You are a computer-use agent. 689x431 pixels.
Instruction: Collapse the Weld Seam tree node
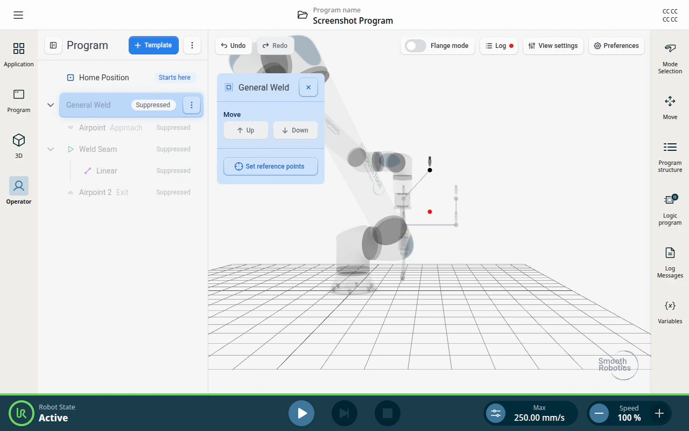coord(51,149)
